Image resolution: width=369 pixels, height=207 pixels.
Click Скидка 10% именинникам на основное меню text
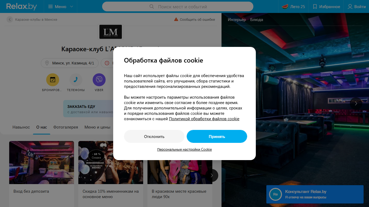click(111, 194)
